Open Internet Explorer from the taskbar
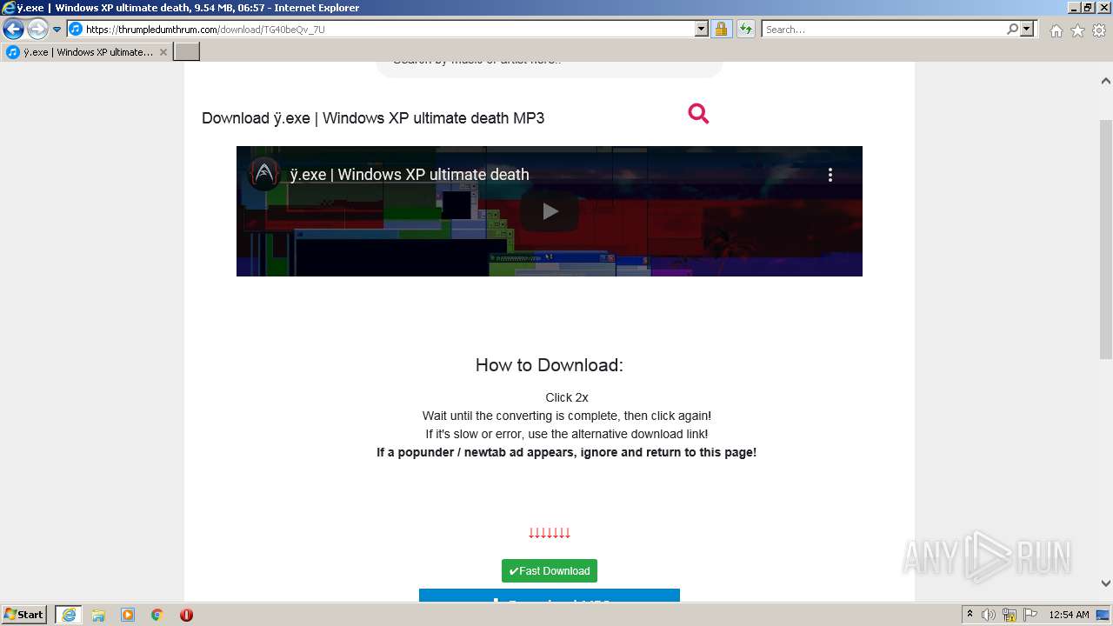This screenshot has width=1113, height=626. tap(68, 615)
